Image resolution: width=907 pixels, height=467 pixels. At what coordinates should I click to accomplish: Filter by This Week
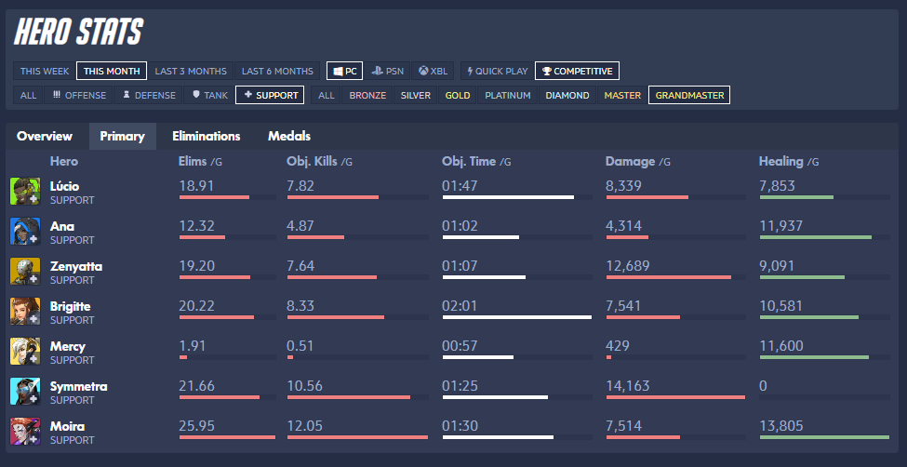coord(45,72)
